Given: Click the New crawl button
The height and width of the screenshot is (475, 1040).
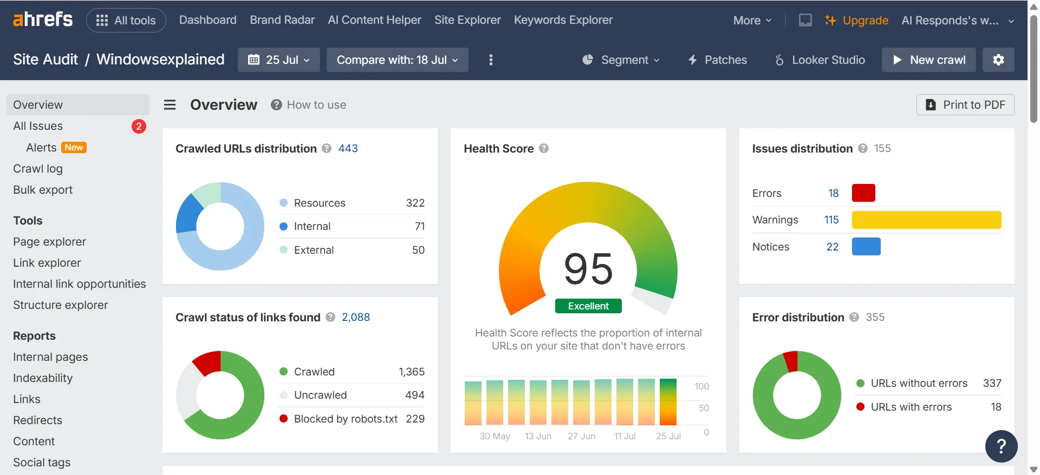Looking at the screenshot, I should [x=929, y=60].
